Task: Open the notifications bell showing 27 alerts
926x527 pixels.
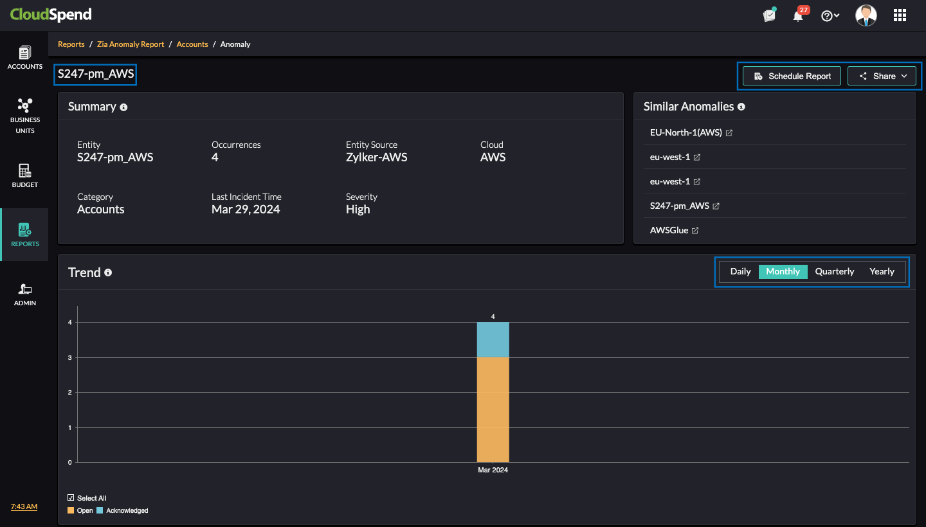Action: (x=798, y=15)
